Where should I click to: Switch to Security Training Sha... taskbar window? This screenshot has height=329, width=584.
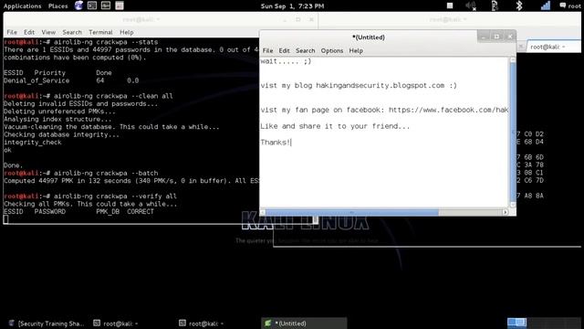click(47, 324)
